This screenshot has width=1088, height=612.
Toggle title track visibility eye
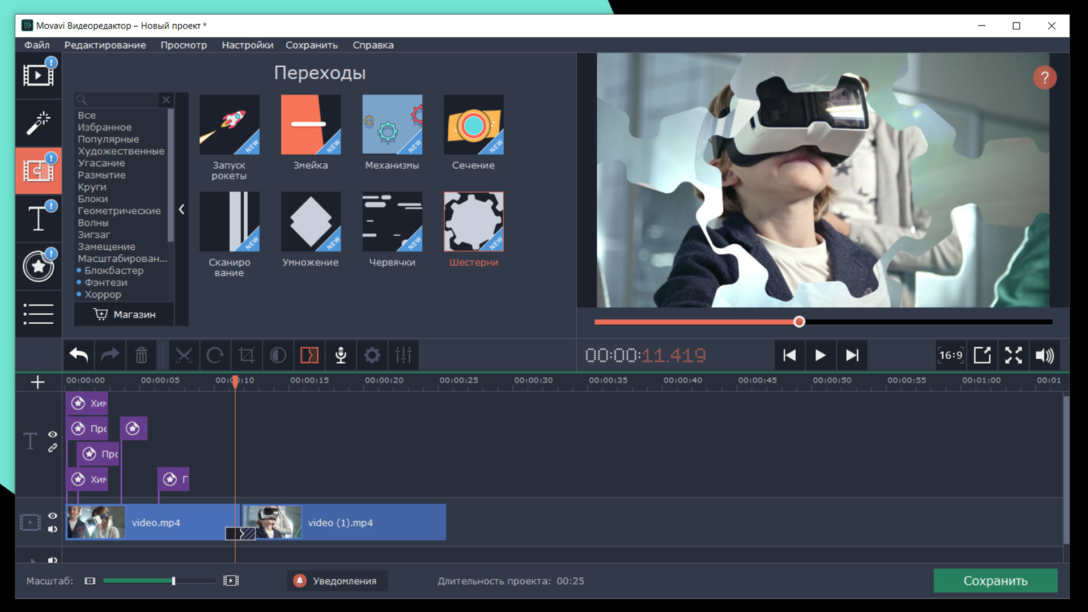(x=53, y=434)
